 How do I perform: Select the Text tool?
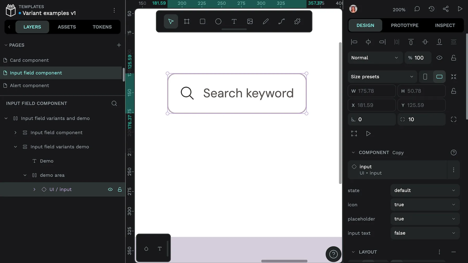[x=234, y=21]
